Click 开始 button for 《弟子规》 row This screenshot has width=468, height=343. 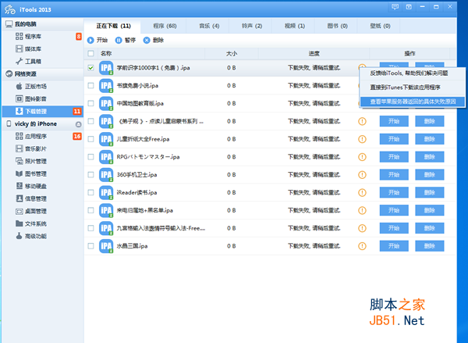(x=394, y=121)
